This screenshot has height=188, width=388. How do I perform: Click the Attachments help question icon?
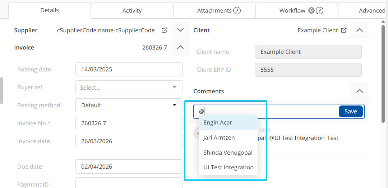(x=237, y=10)
